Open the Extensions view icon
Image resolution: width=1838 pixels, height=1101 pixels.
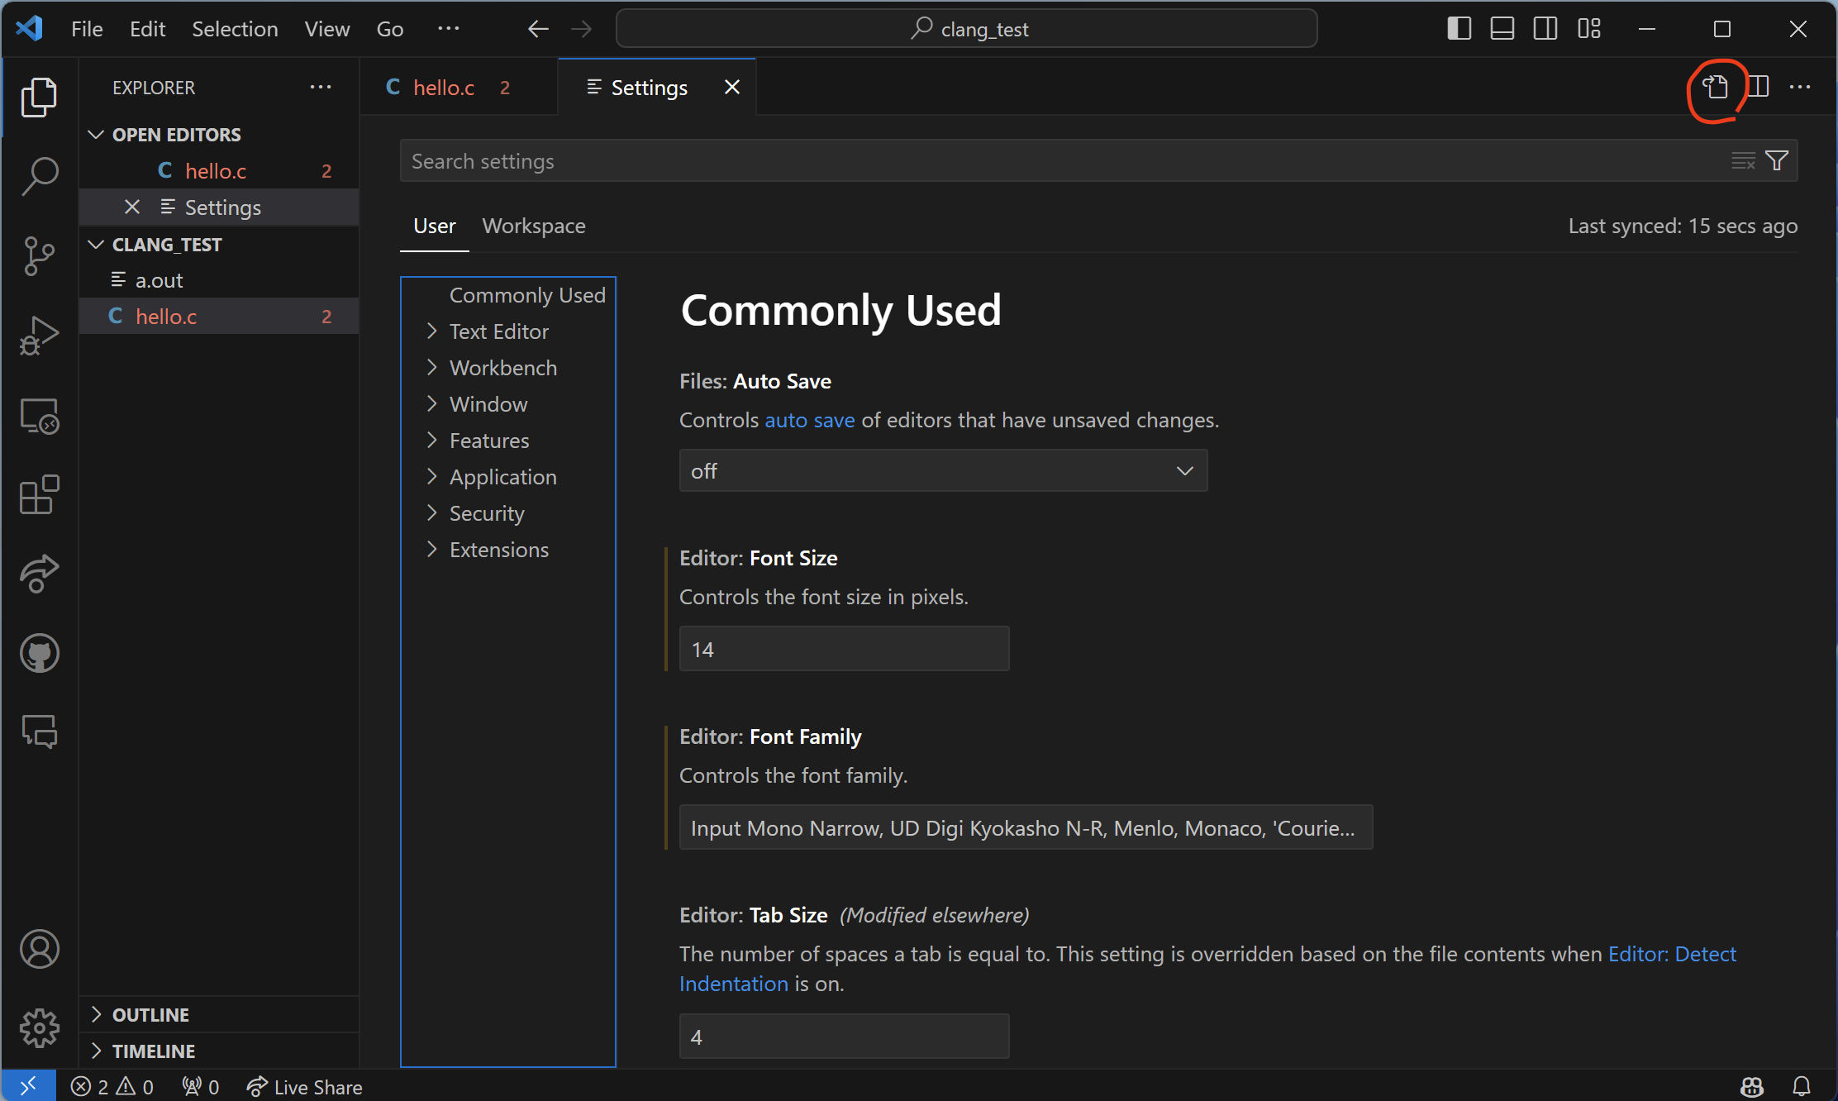39,494
